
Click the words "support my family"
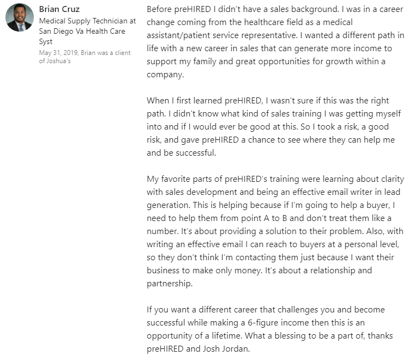[x=179, y=62]
